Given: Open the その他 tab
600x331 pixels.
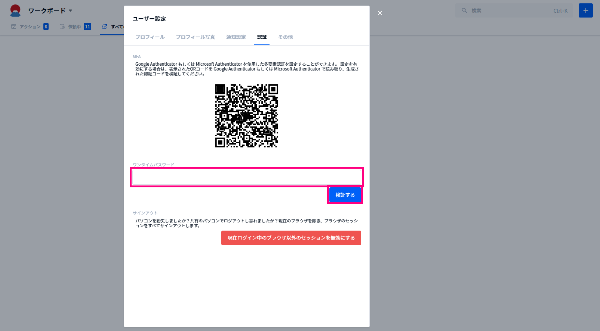Looking at the screenshot, I should pos(285,37).
